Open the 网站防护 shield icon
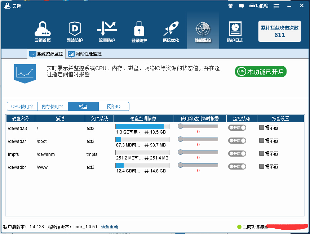Screen dimensions: 310x234 tap(75, 32)
